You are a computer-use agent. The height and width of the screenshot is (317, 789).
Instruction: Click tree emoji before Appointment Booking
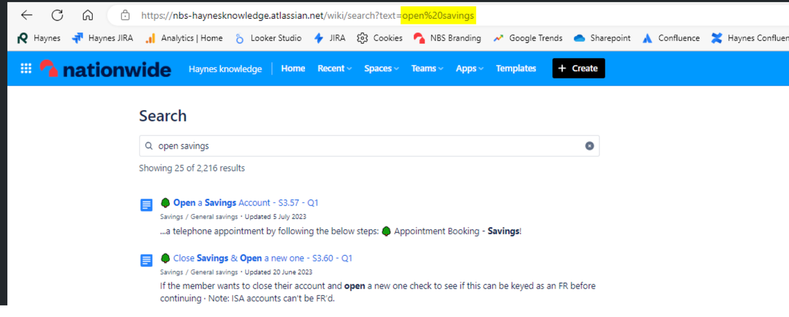coord(386,231)
